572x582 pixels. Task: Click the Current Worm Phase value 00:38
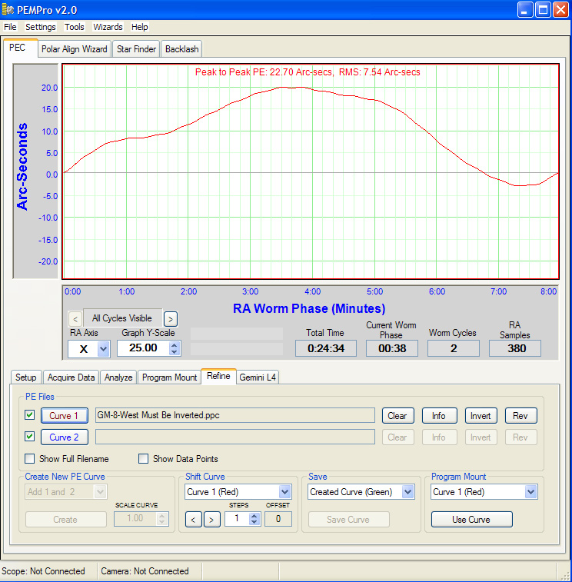tap(392, 348)
